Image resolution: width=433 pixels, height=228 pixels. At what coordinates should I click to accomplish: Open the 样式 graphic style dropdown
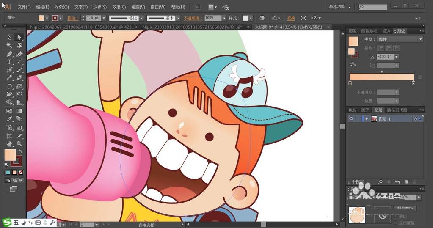251,18
